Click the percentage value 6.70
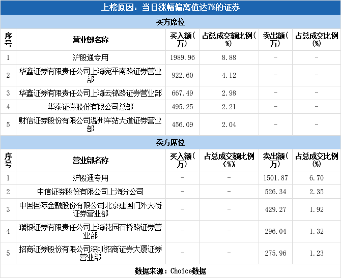Image resolution: width=341 pixels, height=278 pixels. (317, 178)
